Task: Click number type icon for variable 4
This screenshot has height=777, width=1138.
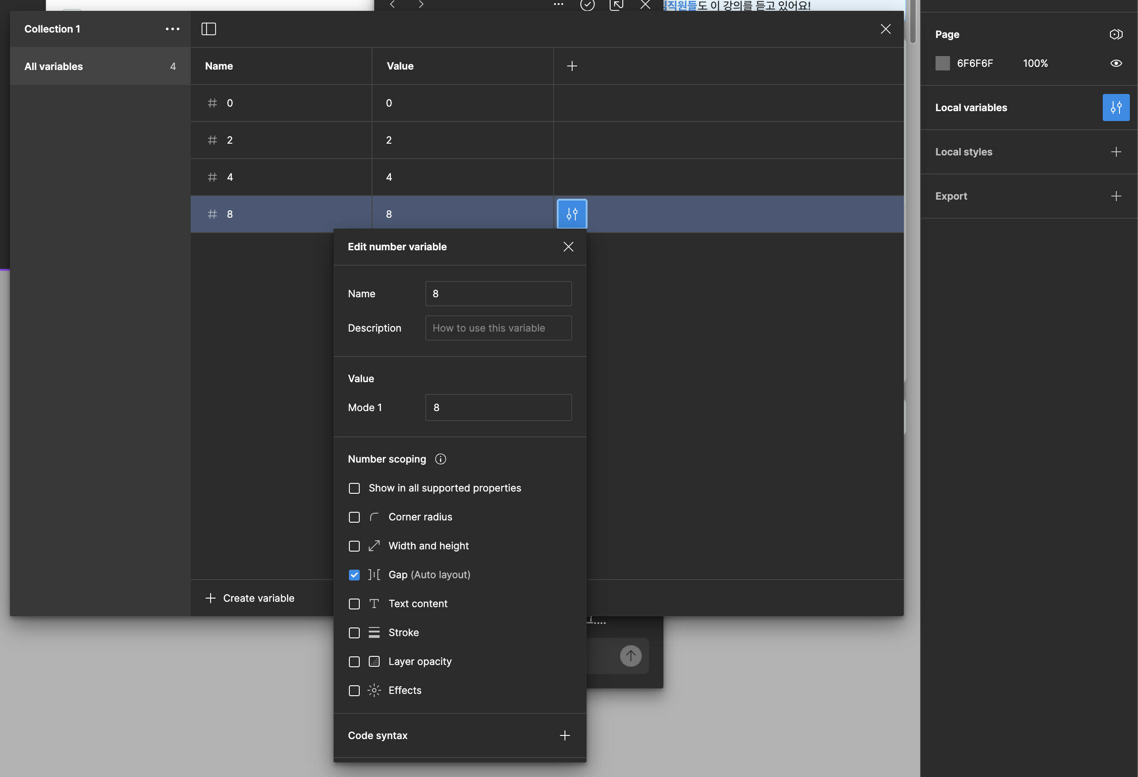Action: click(212, 177)
